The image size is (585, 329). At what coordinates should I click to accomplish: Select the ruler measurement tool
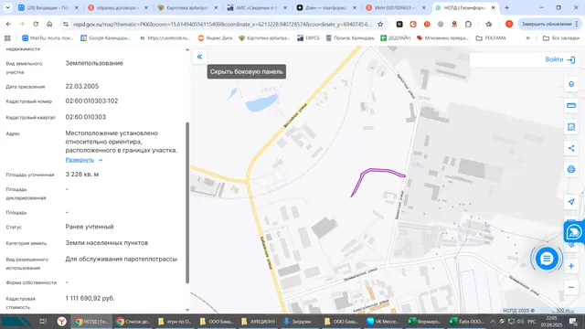tap(570, 106)
